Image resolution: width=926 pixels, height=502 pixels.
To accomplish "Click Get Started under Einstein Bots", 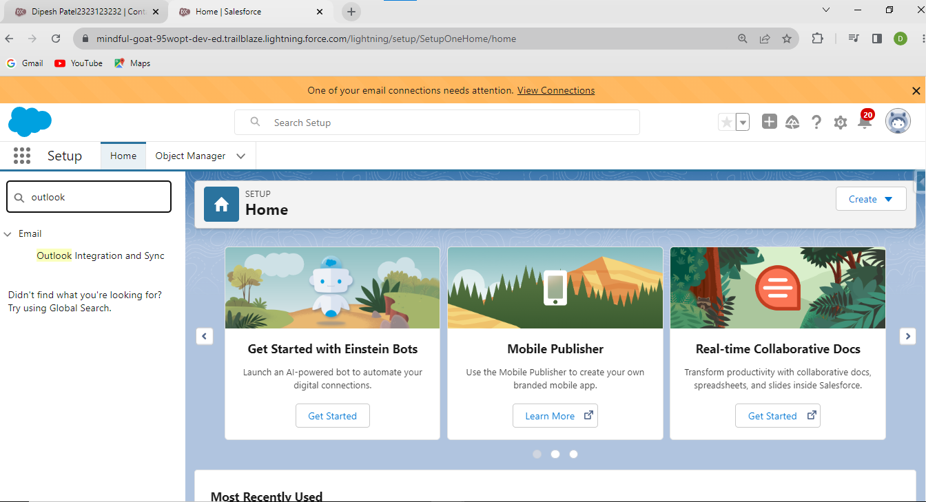I will [332, 416].
